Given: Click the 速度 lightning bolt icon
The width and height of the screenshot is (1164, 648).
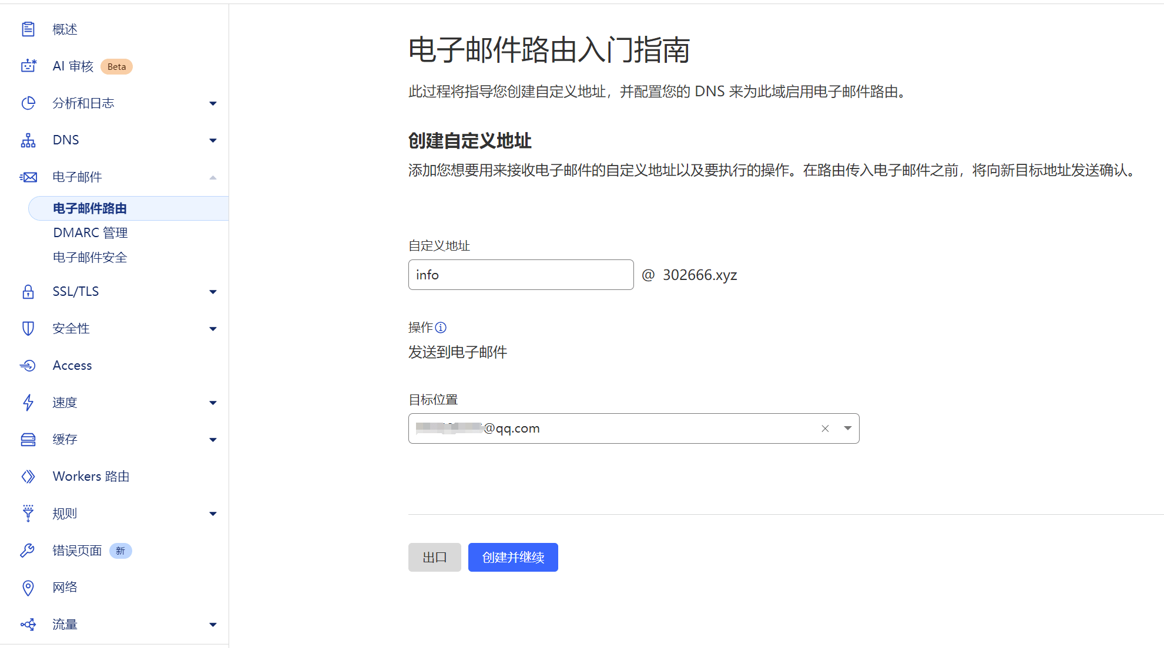Looking at the screenshot, I should tap(28, 402).
